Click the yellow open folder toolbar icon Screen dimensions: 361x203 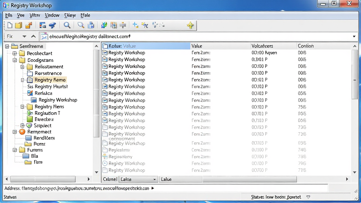(x=18, y=25)
